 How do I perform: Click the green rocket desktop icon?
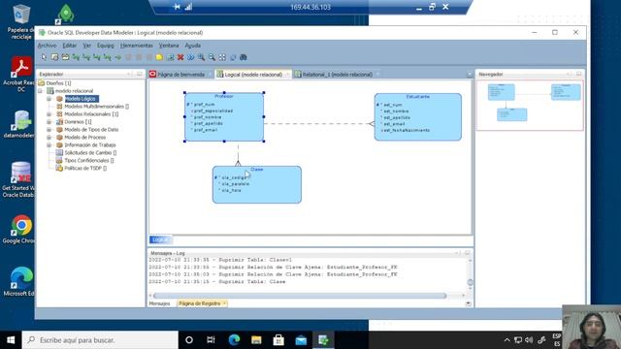[x=66, y=15]
